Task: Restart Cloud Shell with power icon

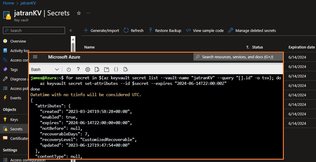Action: pyautogui.click(x=69, y=69)
